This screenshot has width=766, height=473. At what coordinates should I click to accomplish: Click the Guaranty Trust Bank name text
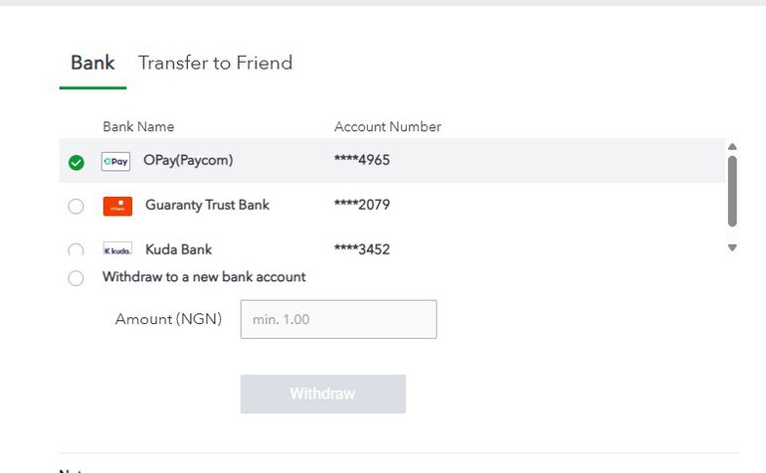(x=207, y=205)
